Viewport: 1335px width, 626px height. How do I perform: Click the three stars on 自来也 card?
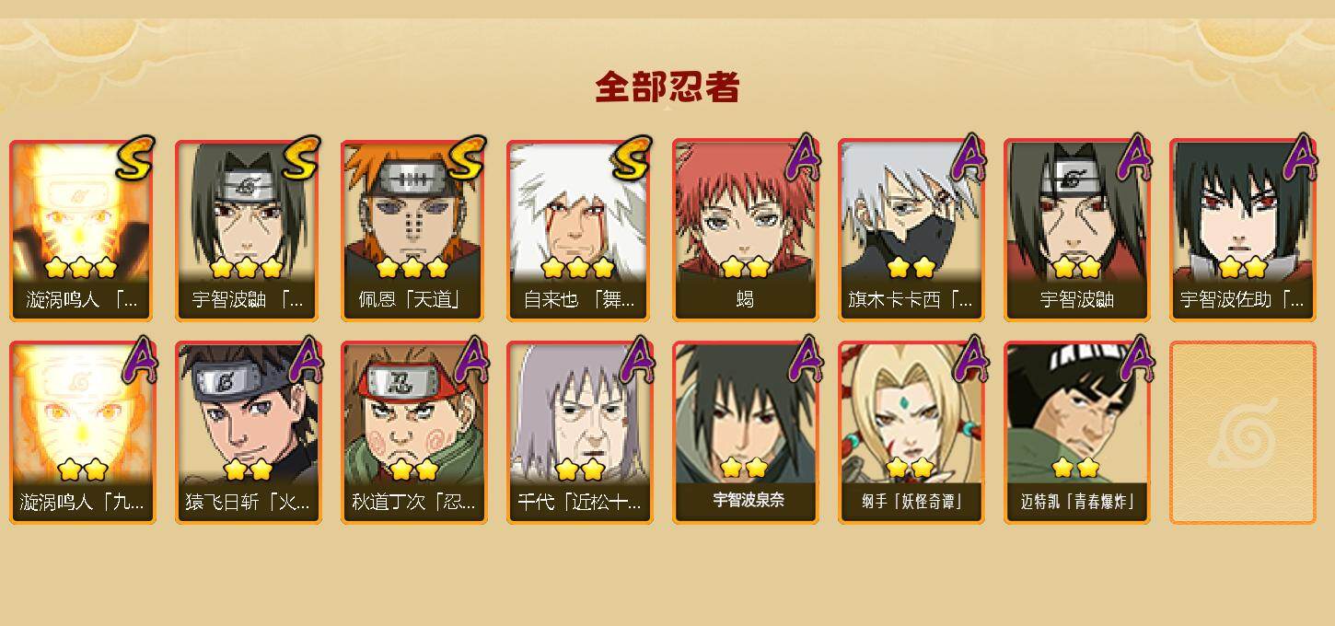pyautogui.click(x=577, y=268)
